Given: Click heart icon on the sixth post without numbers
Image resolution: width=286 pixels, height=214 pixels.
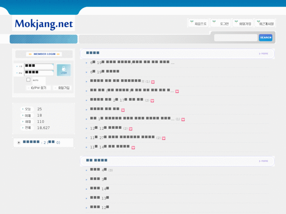Looking at the screenshot, I should pyautogui.click(x=123, y=110).
